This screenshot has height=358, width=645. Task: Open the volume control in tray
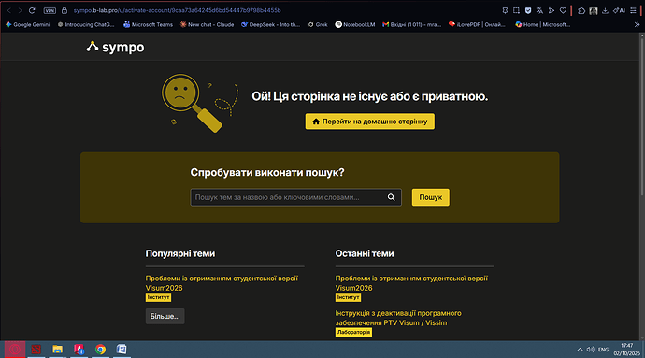pos(591,350)
